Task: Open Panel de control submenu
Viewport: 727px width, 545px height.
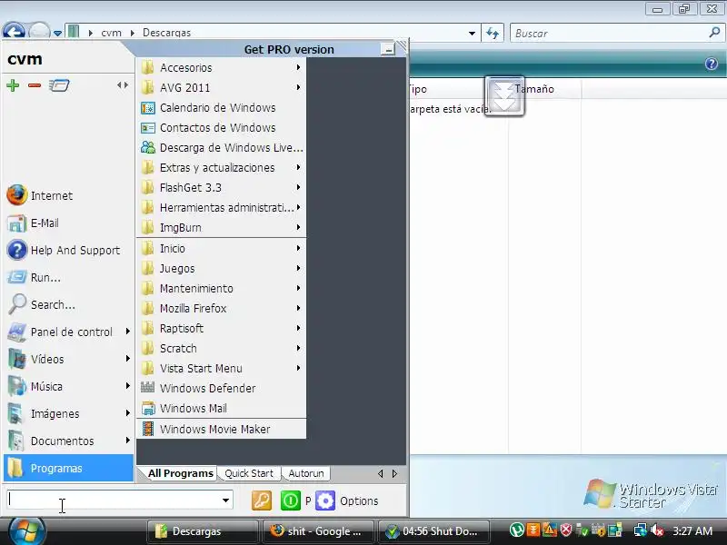Action: point(69,332)
